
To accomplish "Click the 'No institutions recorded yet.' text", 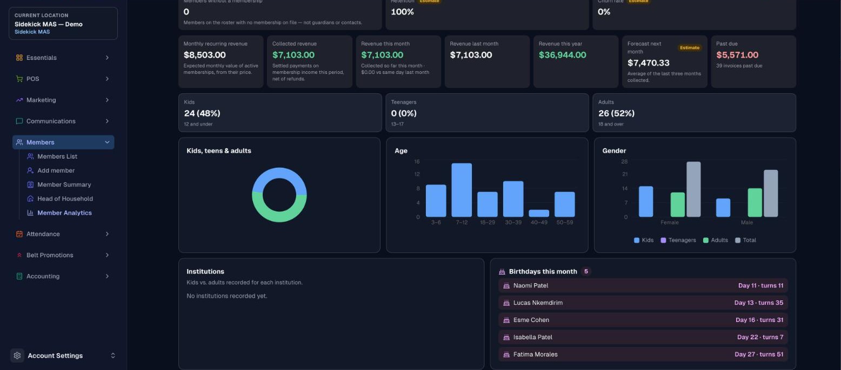I will tap(227, 296).
